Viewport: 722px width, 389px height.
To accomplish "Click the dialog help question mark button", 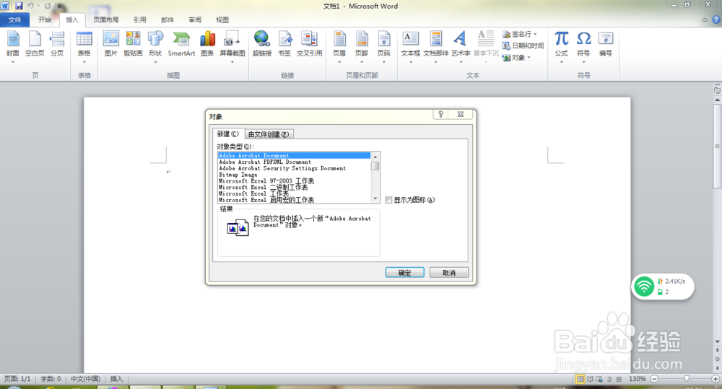I will click(440, 114).
